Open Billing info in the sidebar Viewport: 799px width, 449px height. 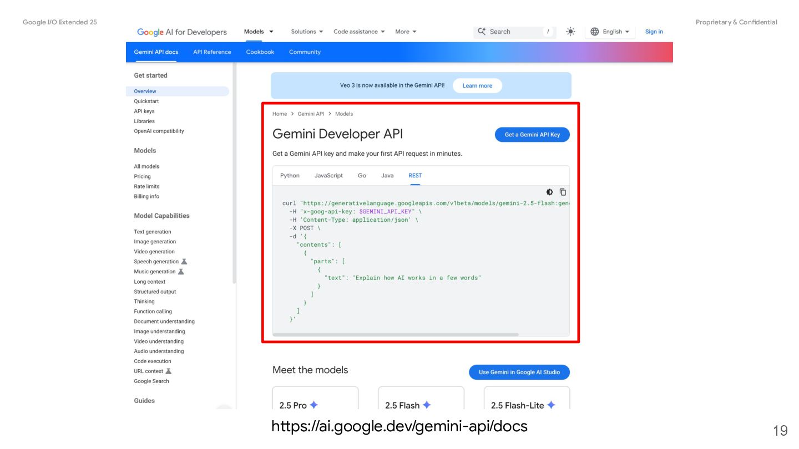[x=146, y=197]
